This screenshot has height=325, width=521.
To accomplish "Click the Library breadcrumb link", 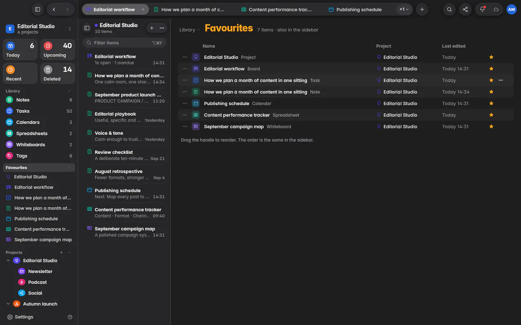I will (187, 30).
